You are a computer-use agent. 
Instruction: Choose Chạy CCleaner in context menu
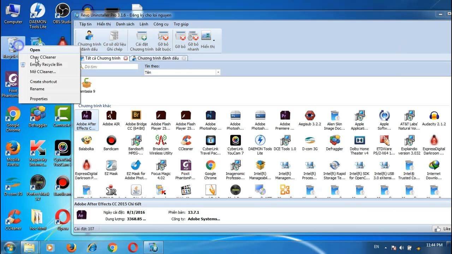click(x=49, y=57)
